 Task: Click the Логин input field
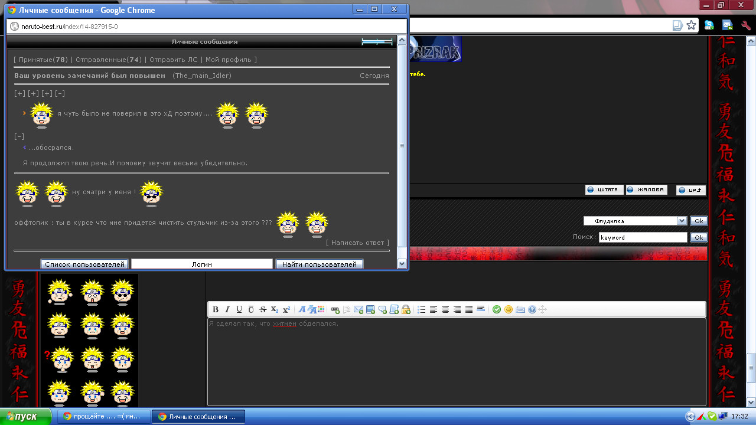[x=201, y=264]
